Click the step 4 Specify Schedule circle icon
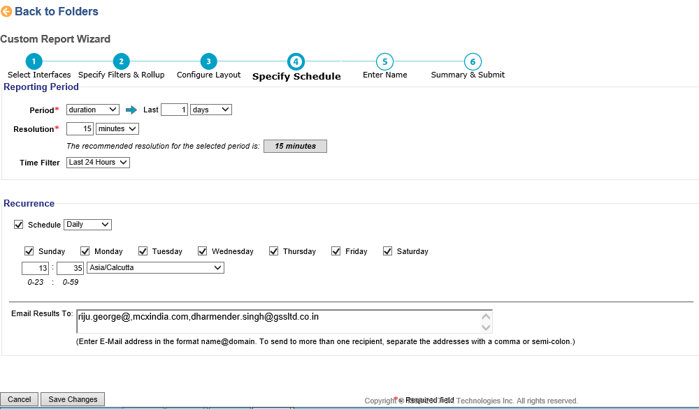The image size is (699, 409). (296, 61)
